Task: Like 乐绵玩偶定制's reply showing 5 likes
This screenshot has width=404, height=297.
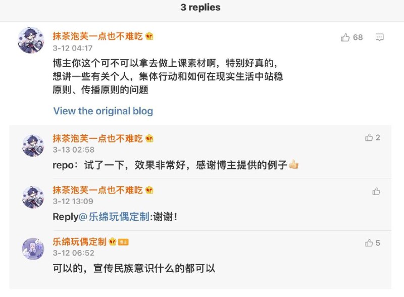Action: pos(369,243)
